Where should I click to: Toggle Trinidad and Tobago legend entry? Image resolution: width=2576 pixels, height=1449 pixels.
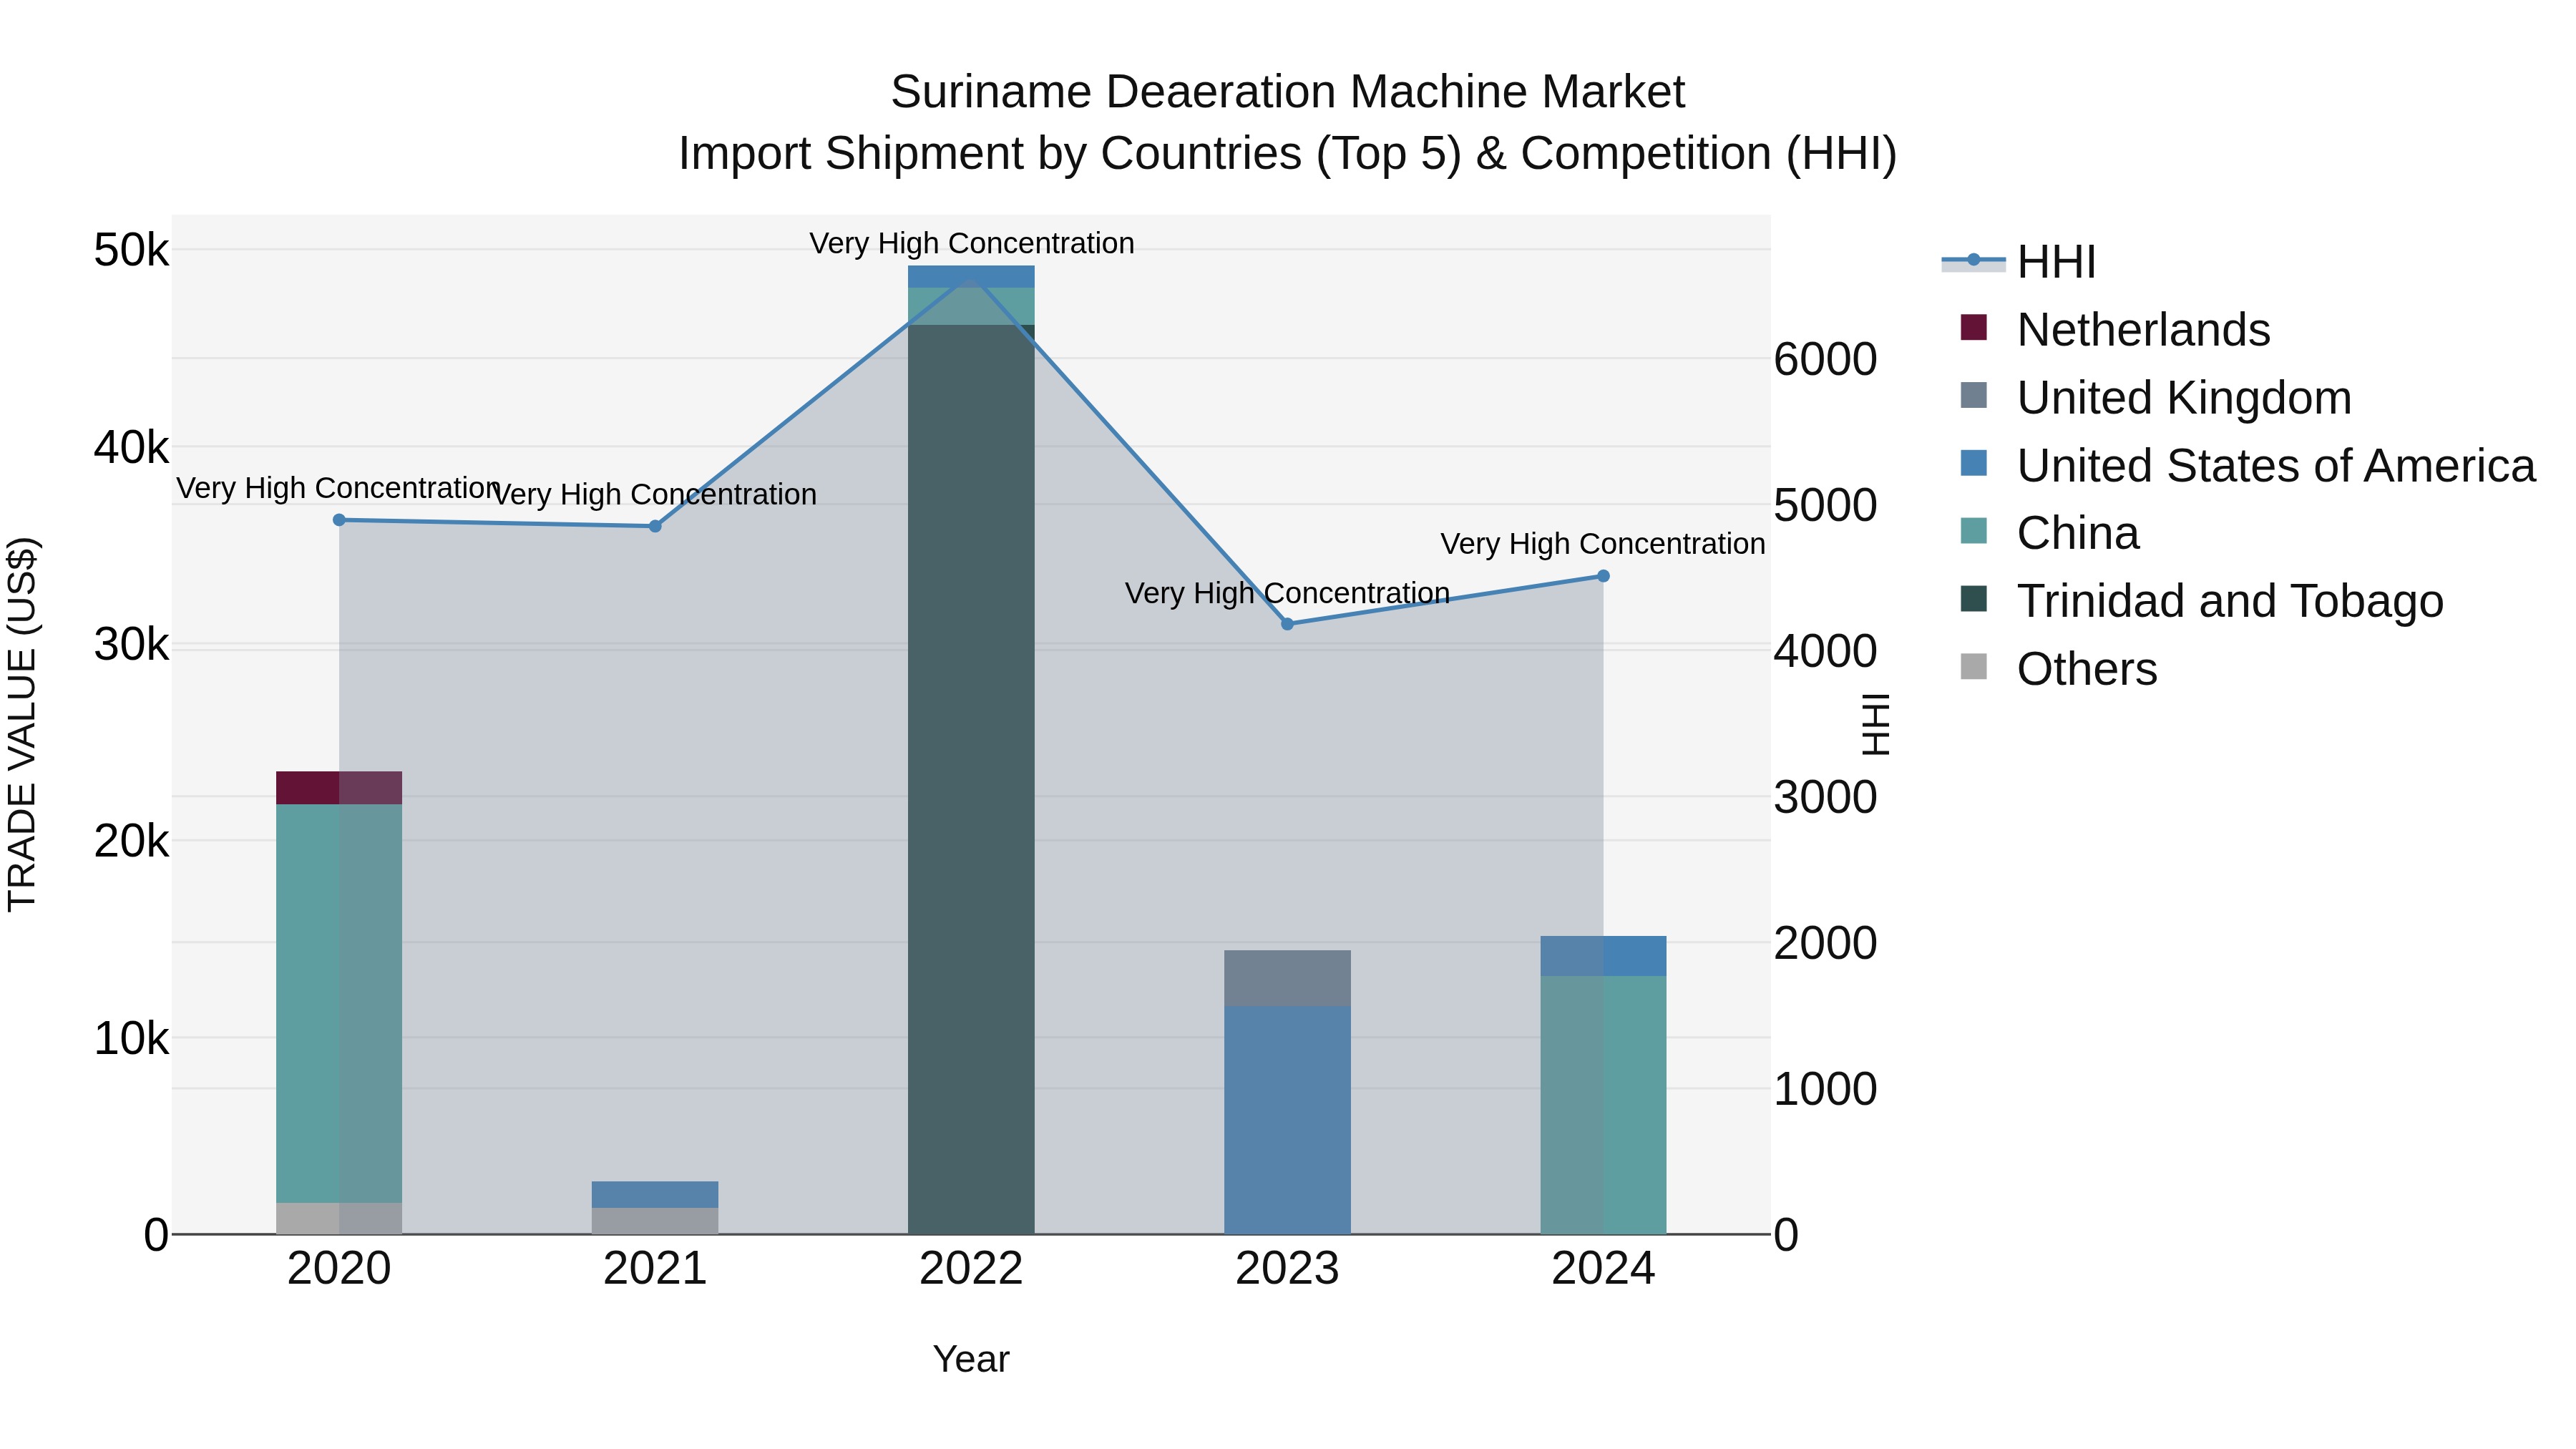(x=2202, y=600)
